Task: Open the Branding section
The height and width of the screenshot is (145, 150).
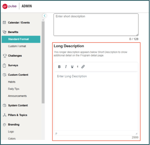Action: [14, 125]
